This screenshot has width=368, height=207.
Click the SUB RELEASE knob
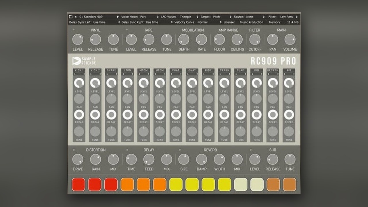pos(273,159)
